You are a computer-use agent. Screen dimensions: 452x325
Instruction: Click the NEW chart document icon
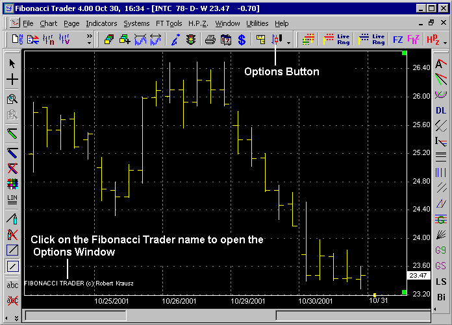tap(18, 39)
